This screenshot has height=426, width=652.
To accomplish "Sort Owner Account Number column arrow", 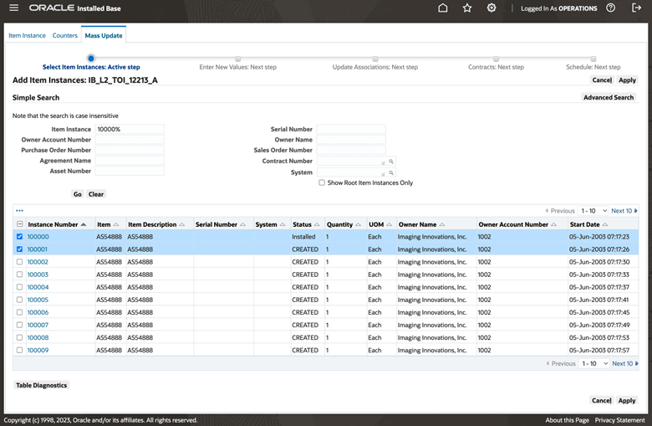I will (554, 224).
